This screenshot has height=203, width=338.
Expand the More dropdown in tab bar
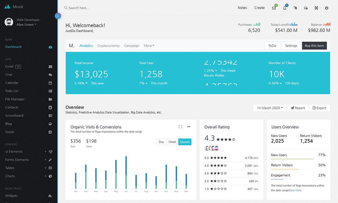click(149, 46)
